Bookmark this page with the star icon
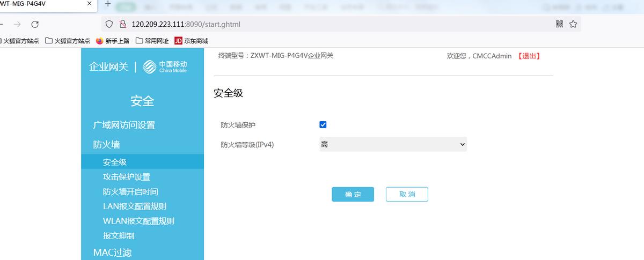 tap(573, 24)
